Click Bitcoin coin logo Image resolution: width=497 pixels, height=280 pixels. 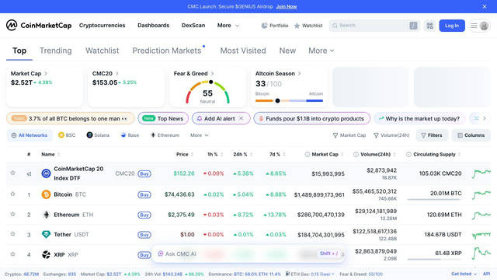point(46,194)
